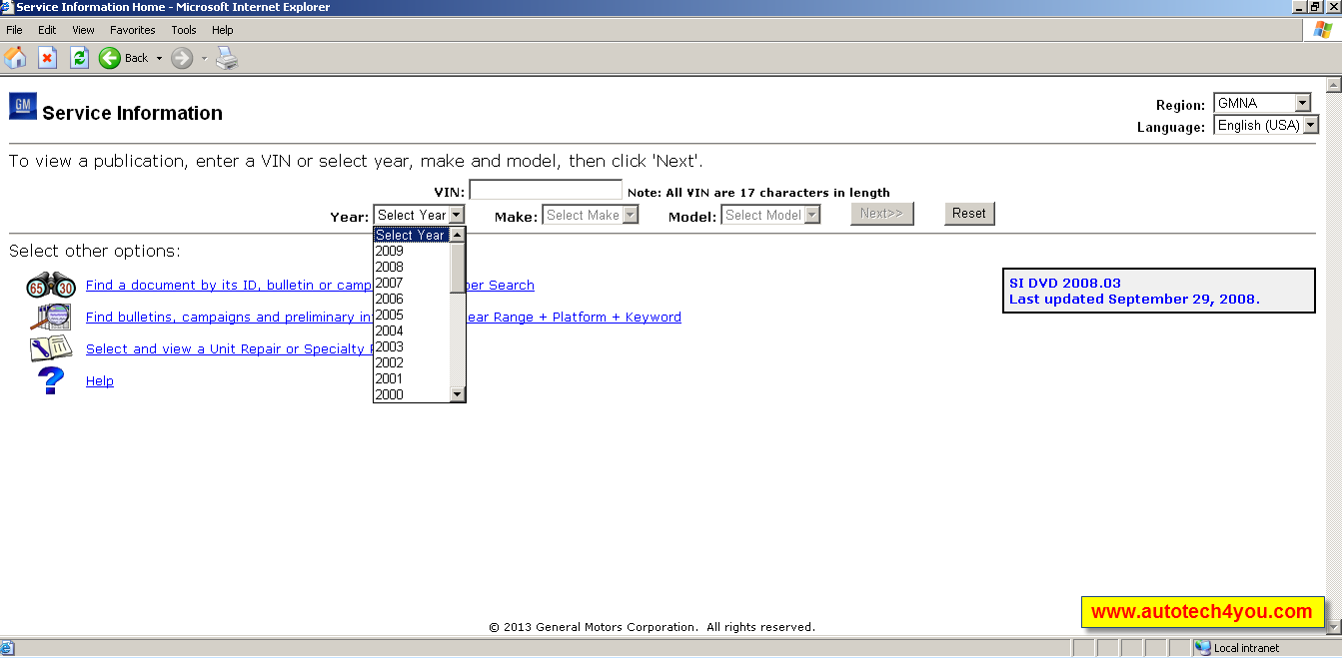Click the wrench and manual icon

pos(50,348)
